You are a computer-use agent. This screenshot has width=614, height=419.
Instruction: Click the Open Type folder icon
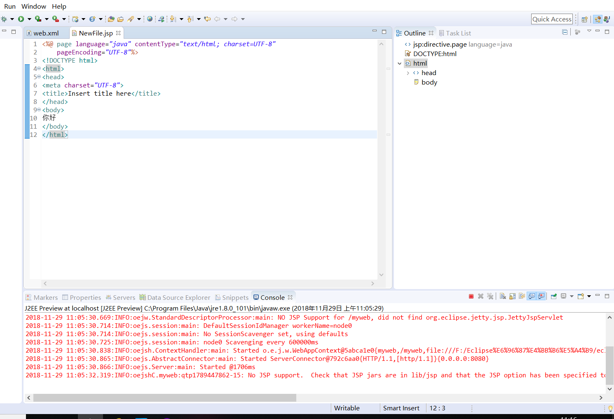(111, 19)
